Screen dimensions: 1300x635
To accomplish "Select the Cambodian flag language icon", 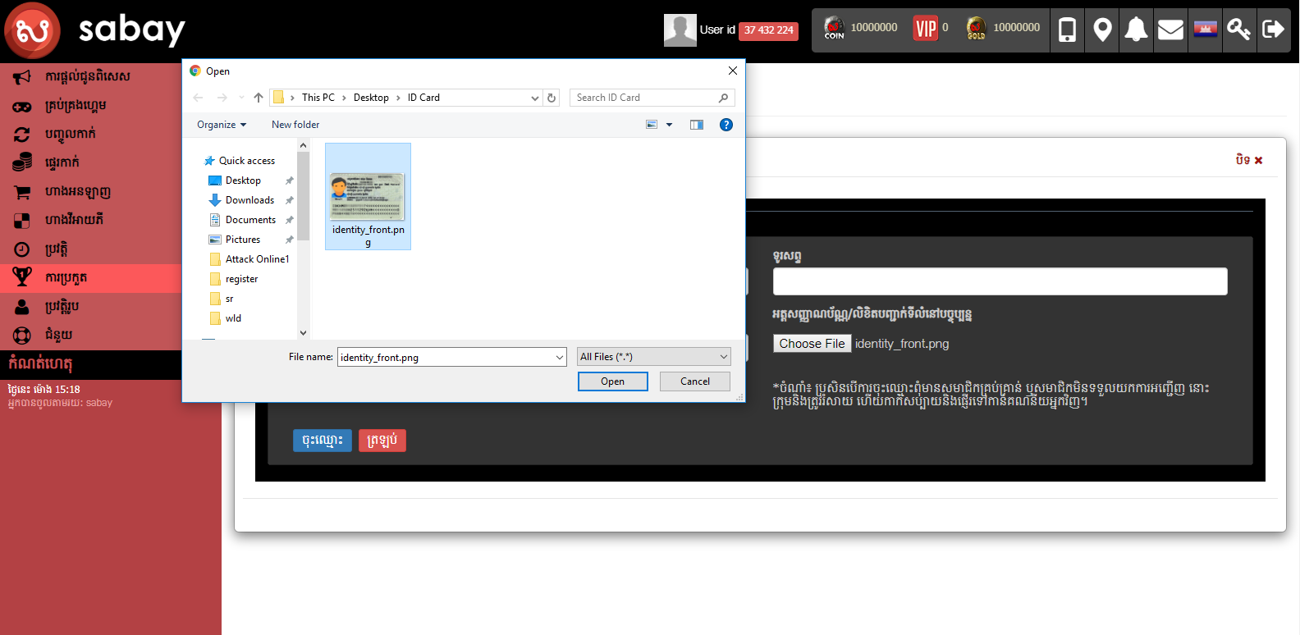I will (x=1205, y=30).
